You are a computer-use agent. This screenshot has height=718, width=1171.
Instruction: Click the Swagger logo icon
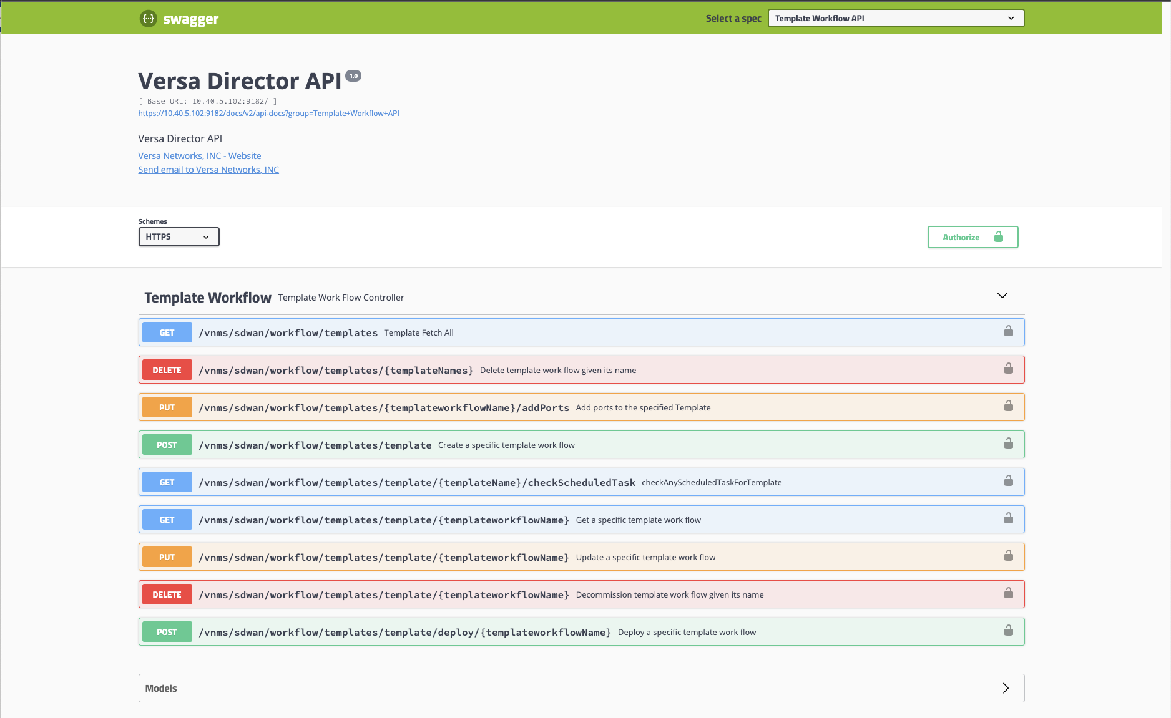tap(148, 19)
